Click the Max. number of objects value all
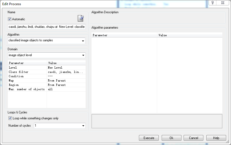Image resolution: width=231 pixels, height=145 pixels. [66, 89]
